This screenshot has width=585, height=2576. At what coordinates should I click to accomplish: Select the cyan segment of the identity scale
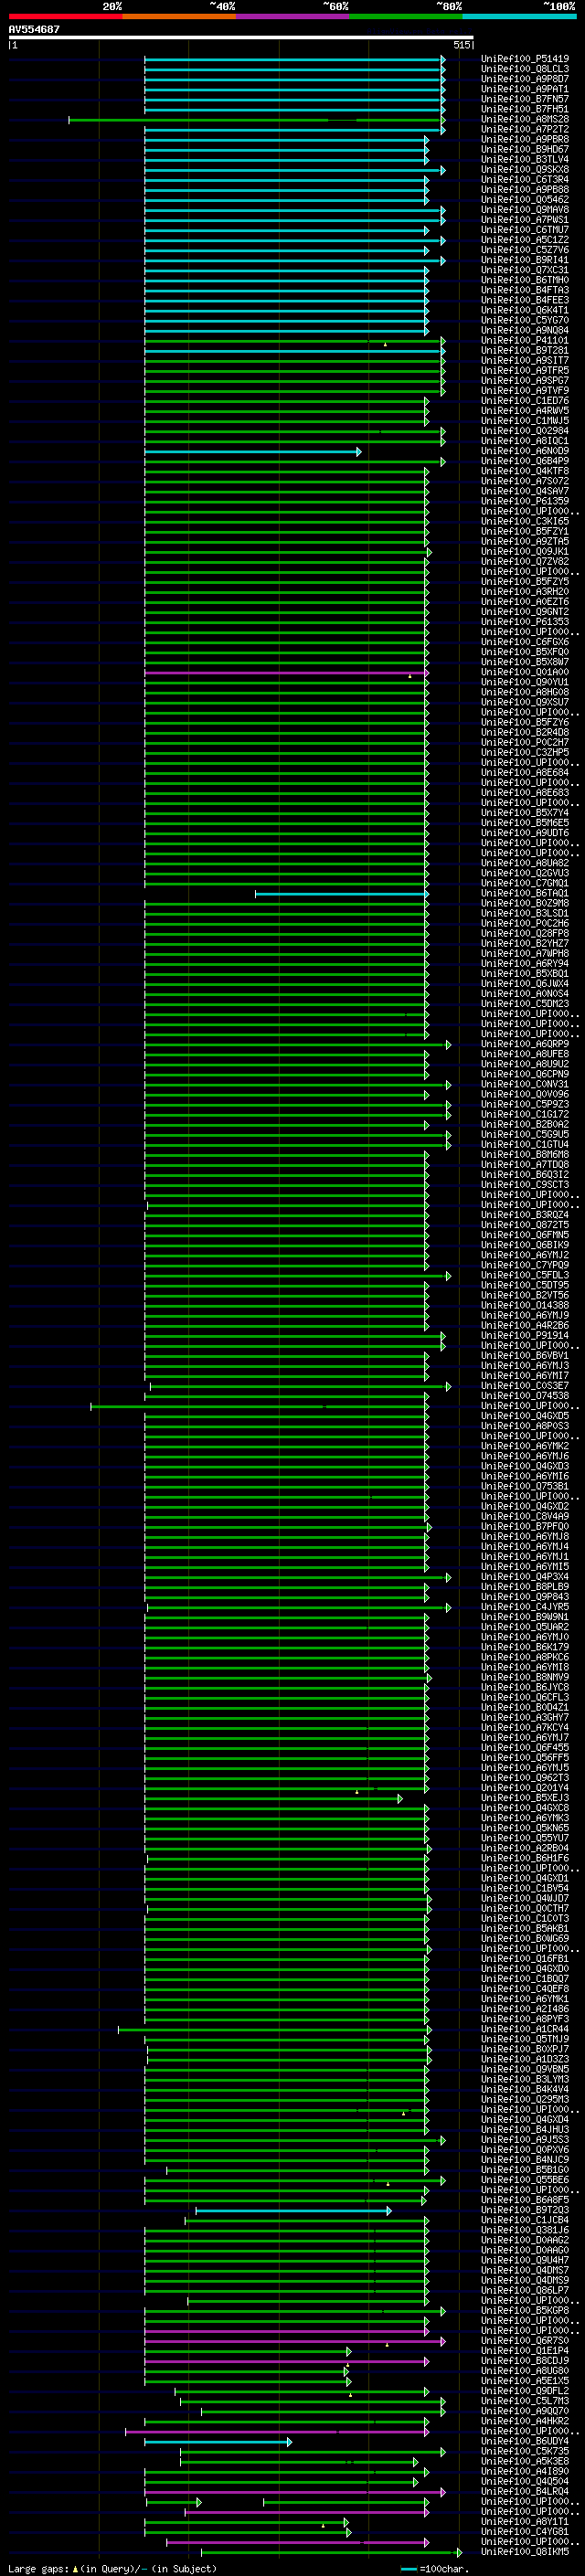520,17
